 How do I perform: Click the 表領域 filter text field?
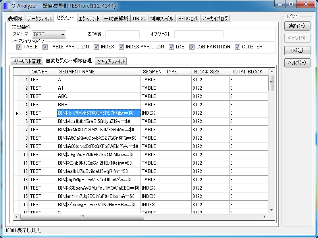pyautogui.click(x=122, y=35)
